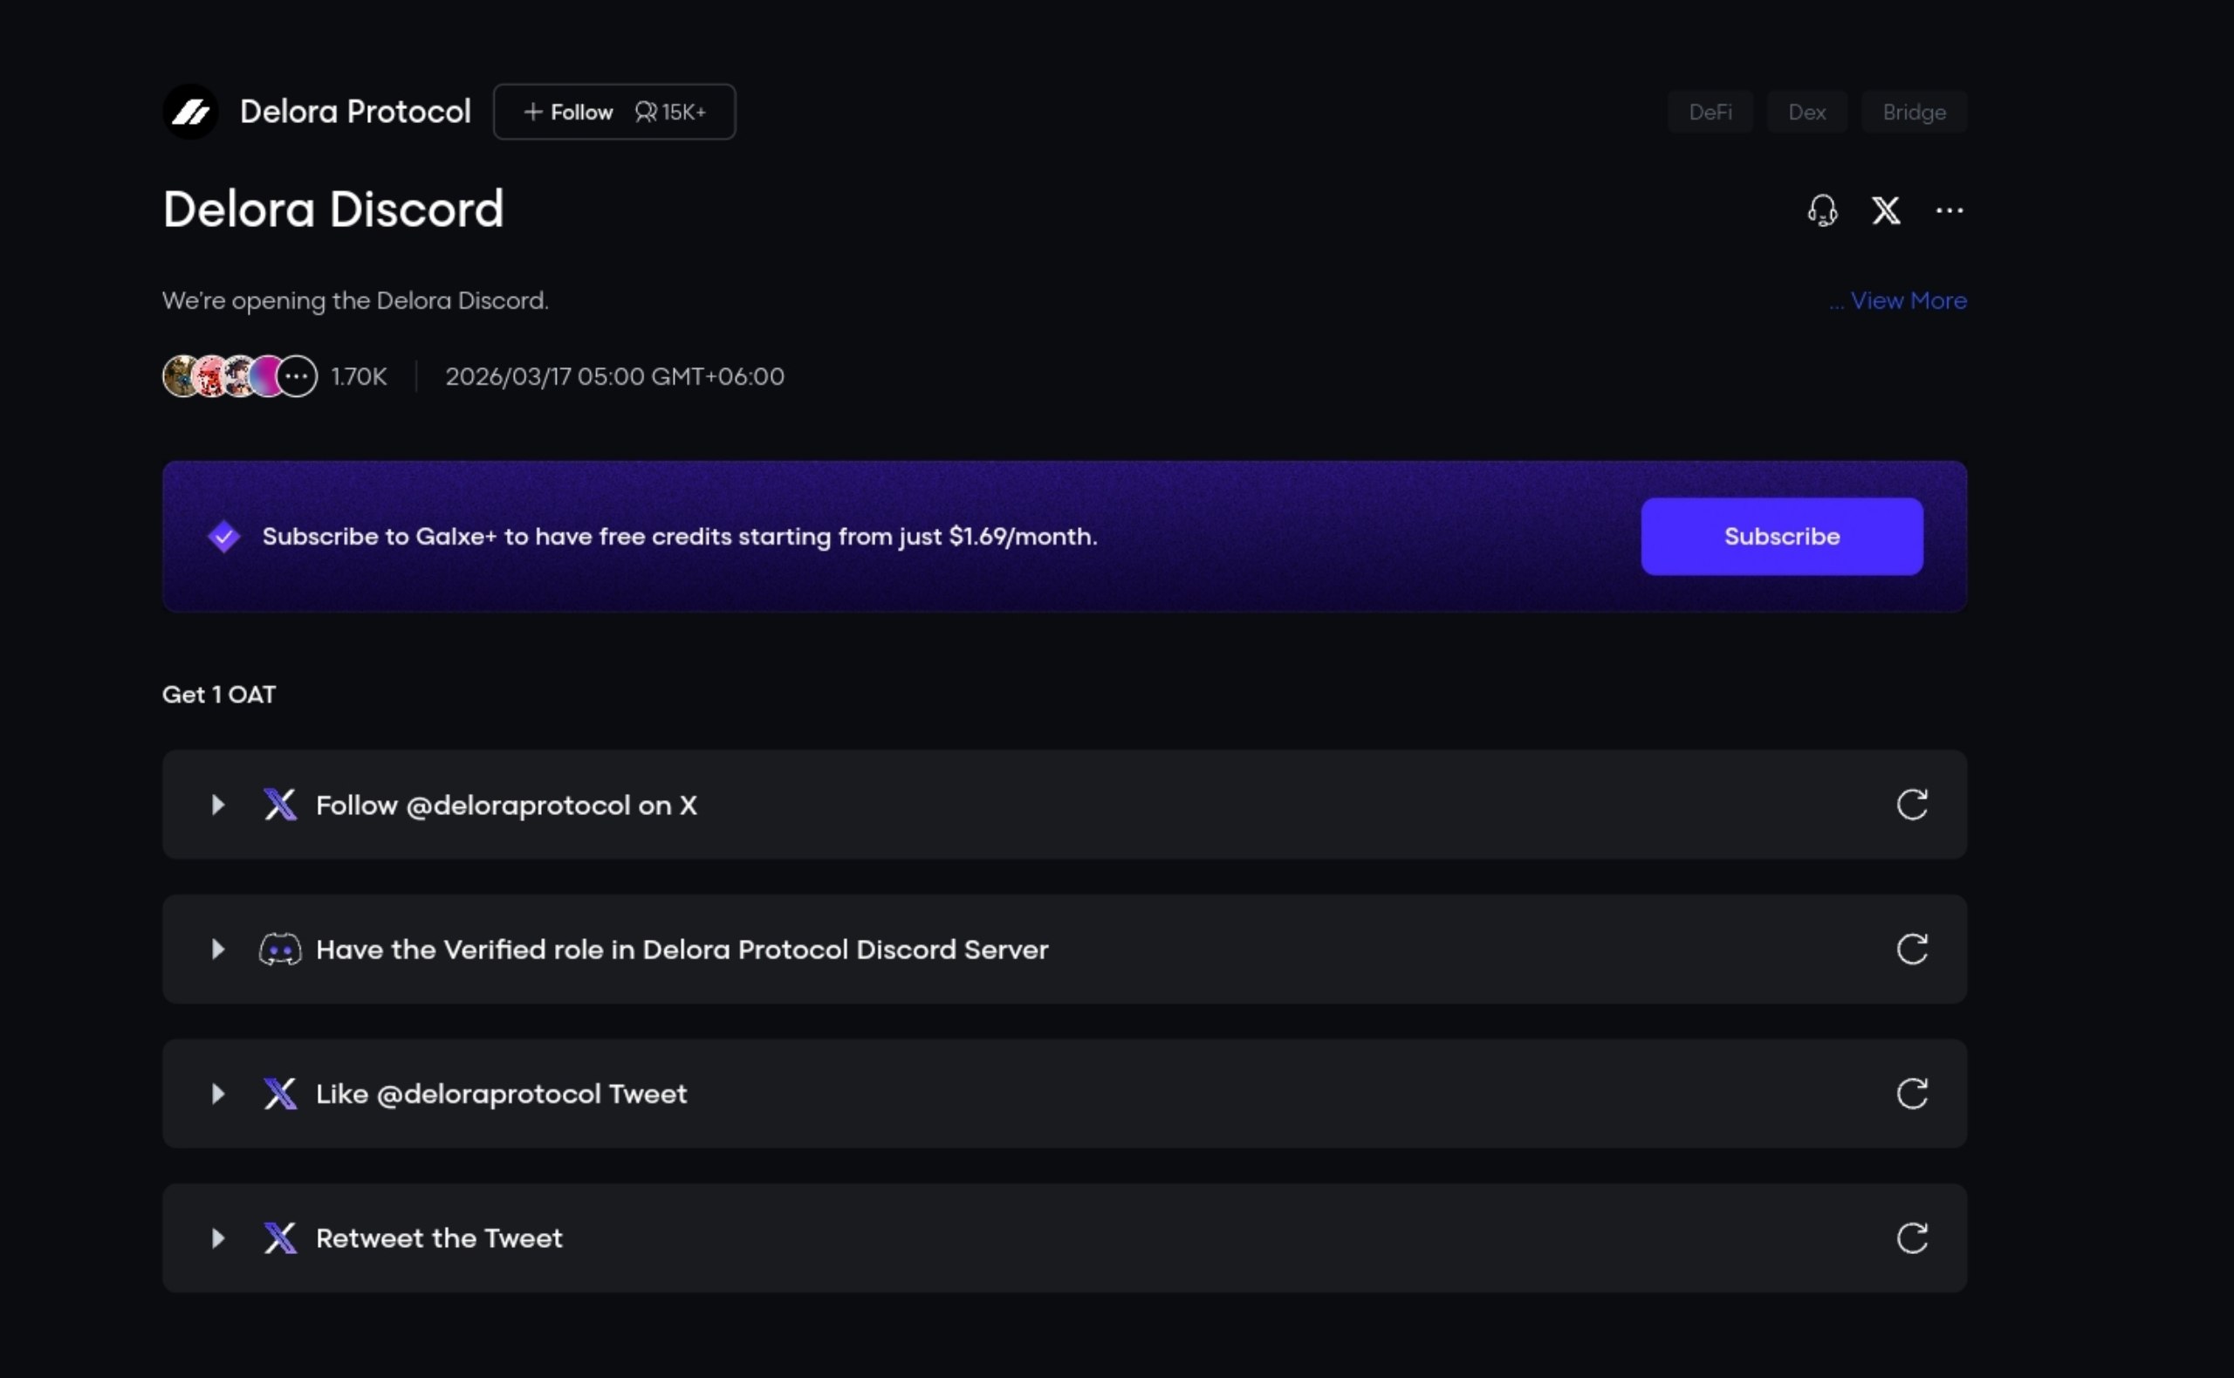
Task: Select the DeFi category tag
Action: [x=1710, y=112]
